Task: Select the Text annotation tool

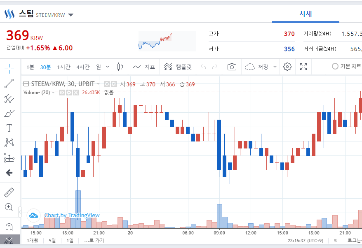Action: point(9,128)
